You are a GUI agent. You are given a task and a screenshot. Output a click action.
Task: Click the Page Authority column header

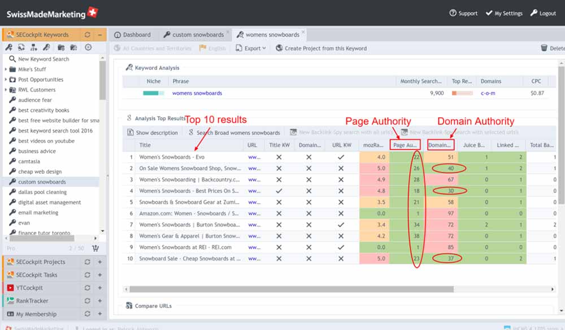pyautogui.click(x=405, y=145)
